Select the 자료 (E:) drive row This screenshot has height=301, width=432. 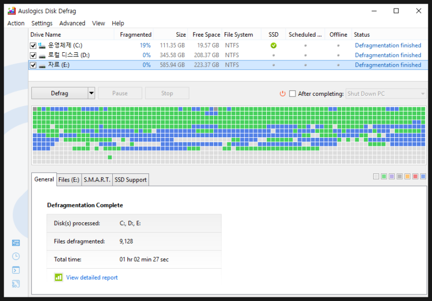(228, 65)
